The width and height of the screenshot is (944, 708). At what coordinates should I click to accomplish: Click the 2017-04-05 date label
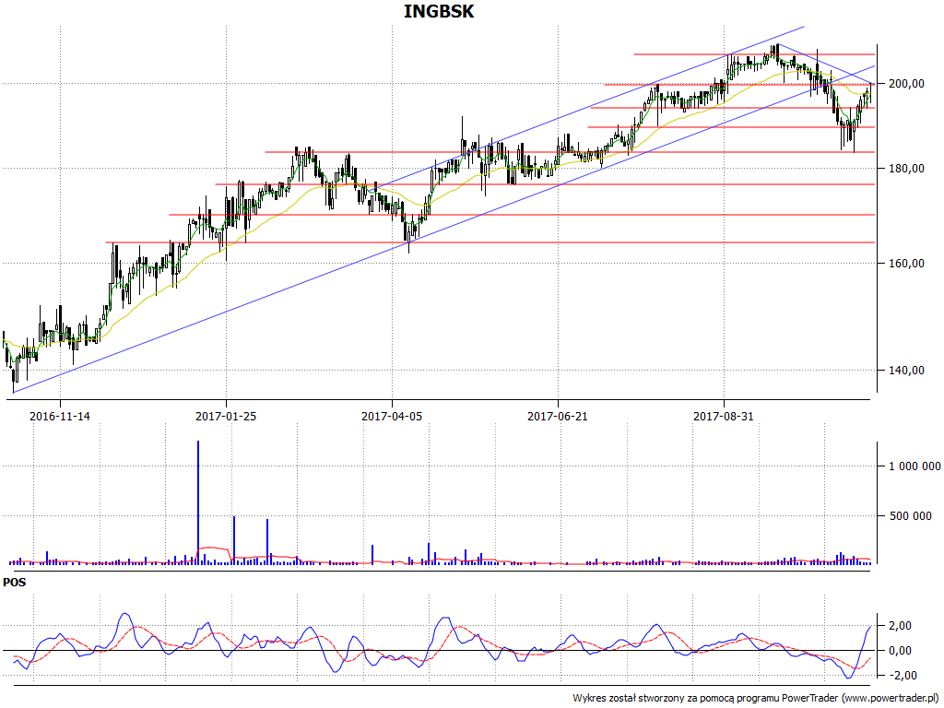(x=392, y=416)
